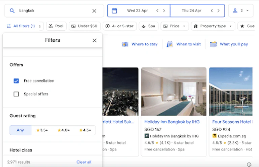
Task: Open the When to visit tab
Action: tap(184, 44)
